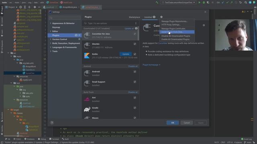Toggle Cucumber for Java plugin checkbox
Viewport: 257px width, 144px height.
[x=135, y=34]
